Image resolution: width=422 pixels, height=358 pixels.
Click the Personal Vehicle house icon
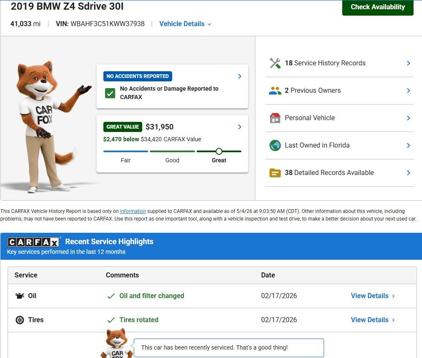pyautogui.click(x=275, y=118)
